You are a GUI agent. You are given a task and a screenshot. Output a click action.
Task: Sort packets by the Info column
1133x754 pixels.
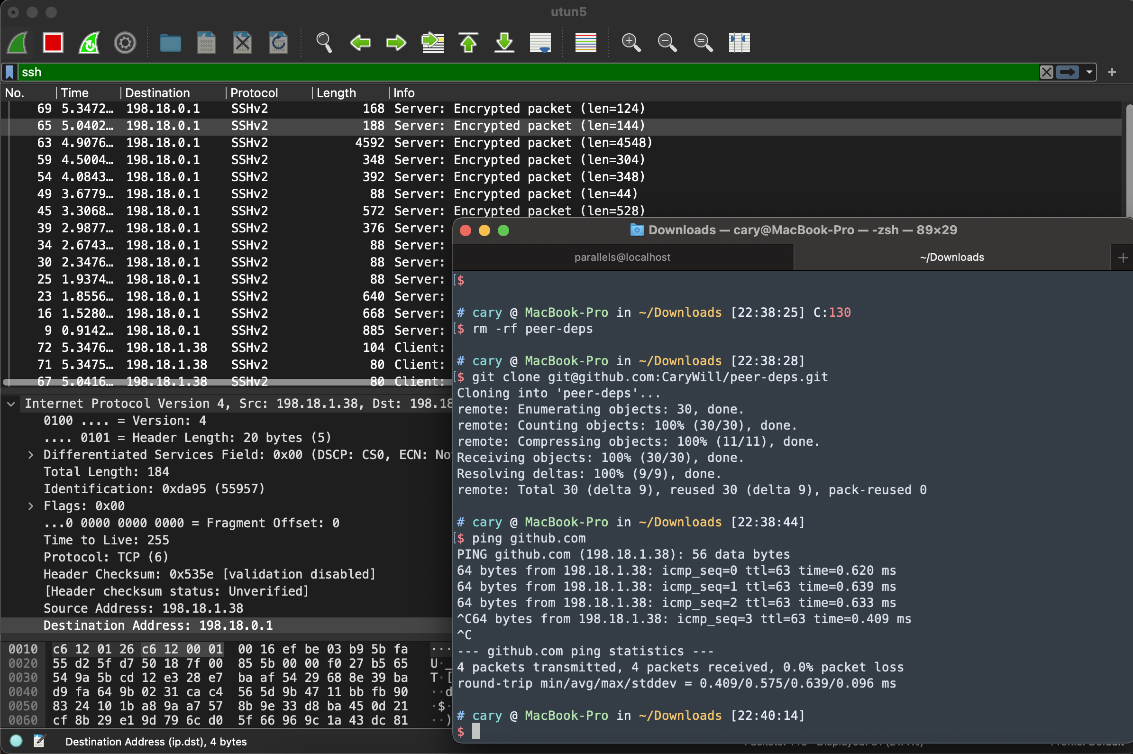755,93
